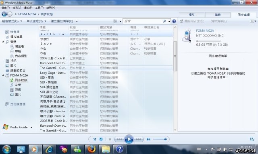Open the View (V) menu
Viewport: 258px width, 154px height.
coord(17,8)
